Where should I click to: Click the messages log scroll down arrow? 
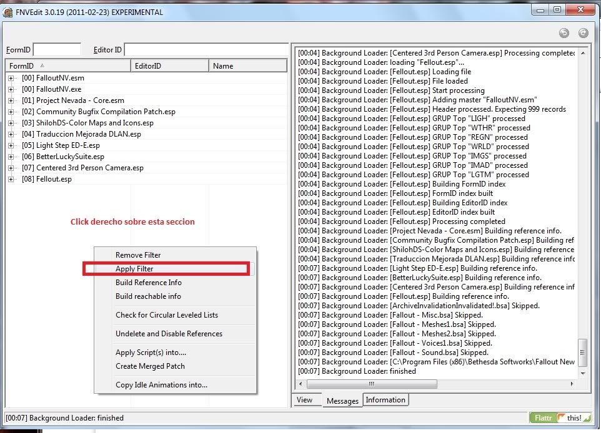pos(583,373)
